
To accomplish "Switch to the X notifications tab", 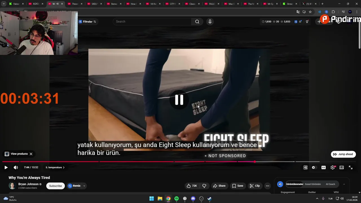I will (x=309, y=4).
